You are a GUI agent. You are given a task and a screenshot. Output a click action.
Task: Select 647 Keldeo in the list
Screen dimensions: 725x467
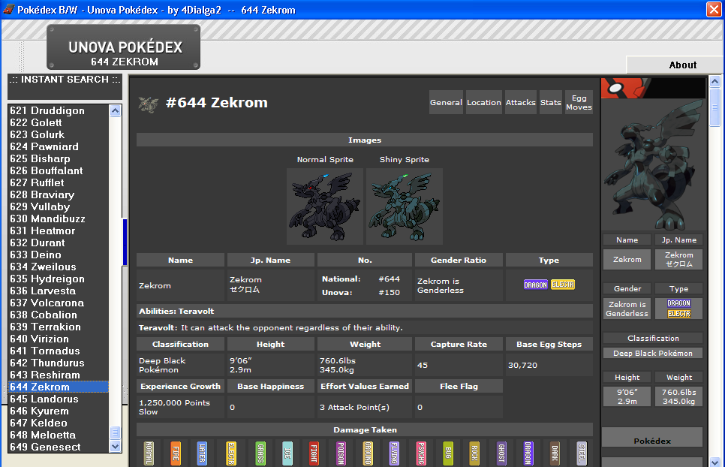click(x=59, y=423)
